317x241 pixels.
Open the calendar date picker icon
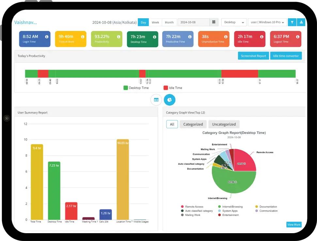[214, 22]
